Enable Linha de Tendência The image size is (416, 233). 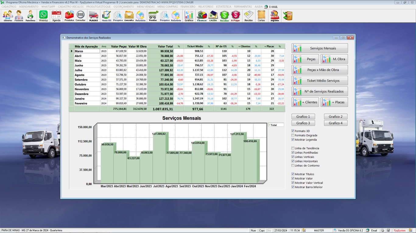pyautogui.click(x=293, y=148)
